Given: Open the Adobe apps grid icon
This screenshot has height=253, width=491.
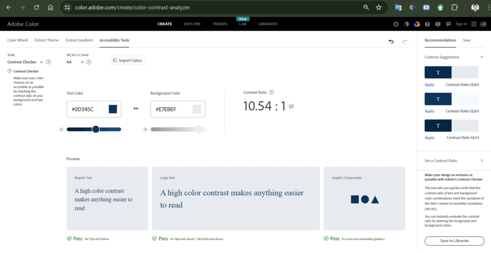Looking at the screenshot, I should 474,24.
